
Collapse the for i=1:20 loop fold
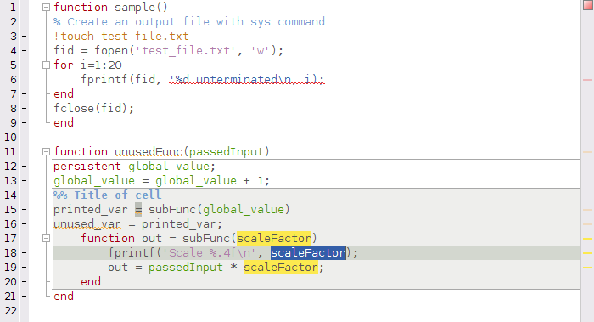pos(46,65)
